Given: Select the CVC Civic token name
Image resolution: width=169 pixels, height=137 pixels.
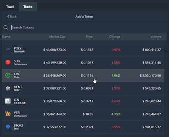Looking at the screenshot, I should [17, 75].
